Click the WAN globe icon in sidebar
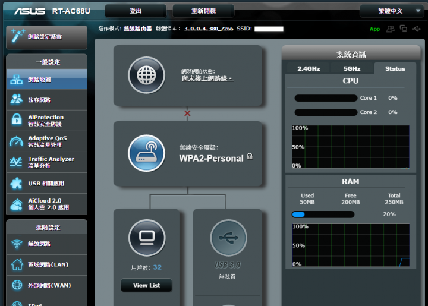 (17, 285)
